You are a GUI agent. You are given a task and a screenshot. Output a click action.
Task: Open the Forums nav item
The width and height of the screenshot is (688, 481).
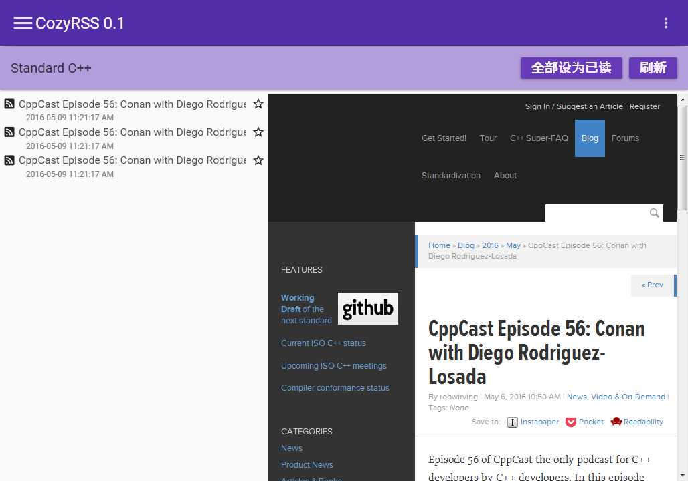[x=625, y=138]
